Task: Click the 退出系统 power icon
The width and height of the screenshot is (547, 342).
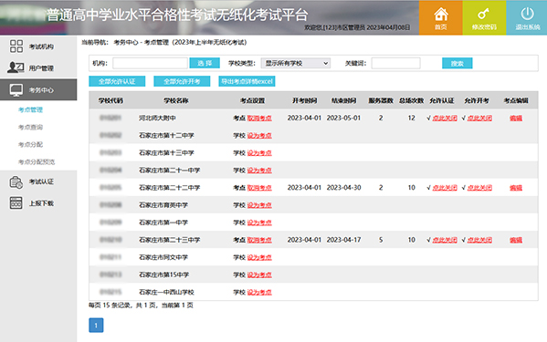Action: coord(527,14)
